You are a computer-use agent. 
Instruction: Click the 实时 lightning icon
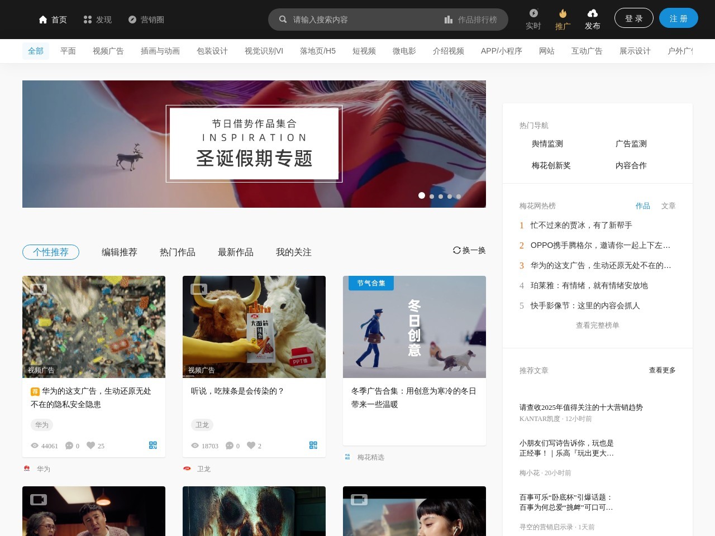tap(533, 13)
